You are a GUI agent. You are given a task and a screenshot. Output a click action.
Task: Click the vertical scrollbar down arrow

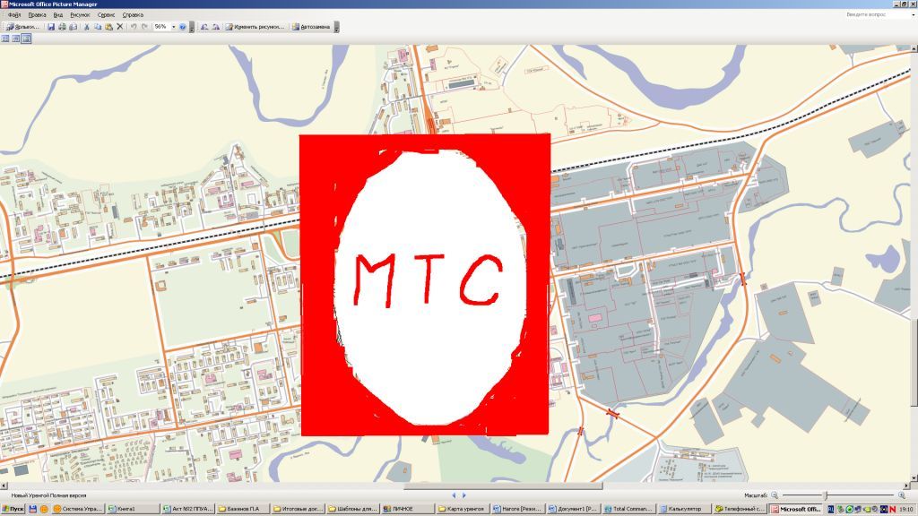click(x=914, y=478)
